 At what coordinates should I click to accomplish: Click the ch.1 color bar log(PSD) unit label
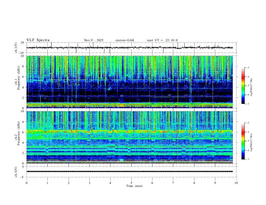(251, 87)
